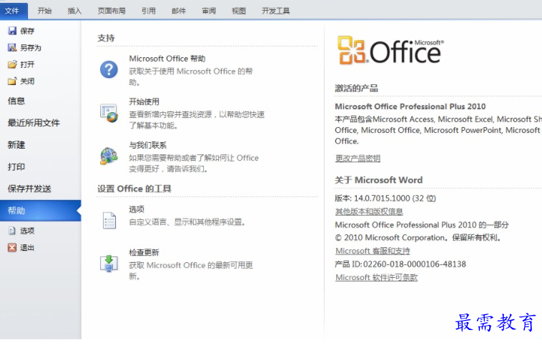542x345 pixels.
Task: Click the 激活的产品 heading
Action: click(356, 89)
